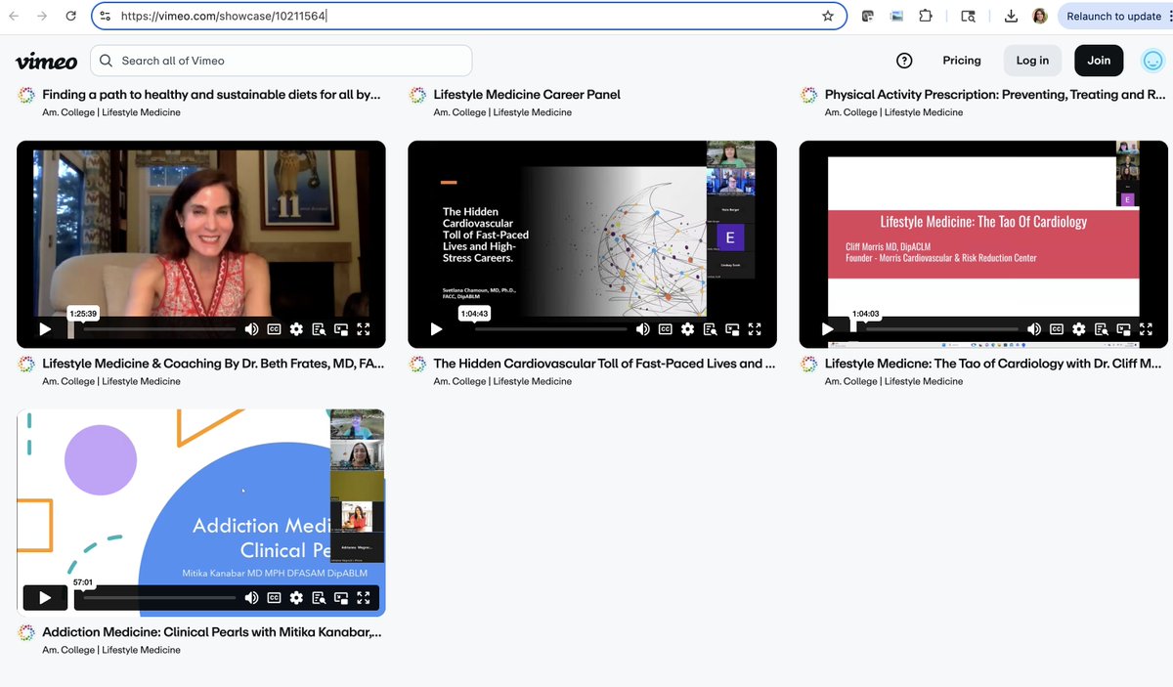Toggle captions on Addiction Medicine video
The width and height of the screenshot is (1173, 687).
(274, 597)
